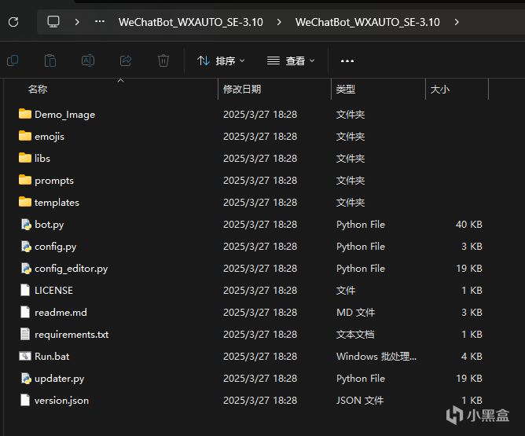Image resolution: width=525 pixels, height=436 pixels.
Task: Expand the chevron after the PC icon
Action: (77, 22)
